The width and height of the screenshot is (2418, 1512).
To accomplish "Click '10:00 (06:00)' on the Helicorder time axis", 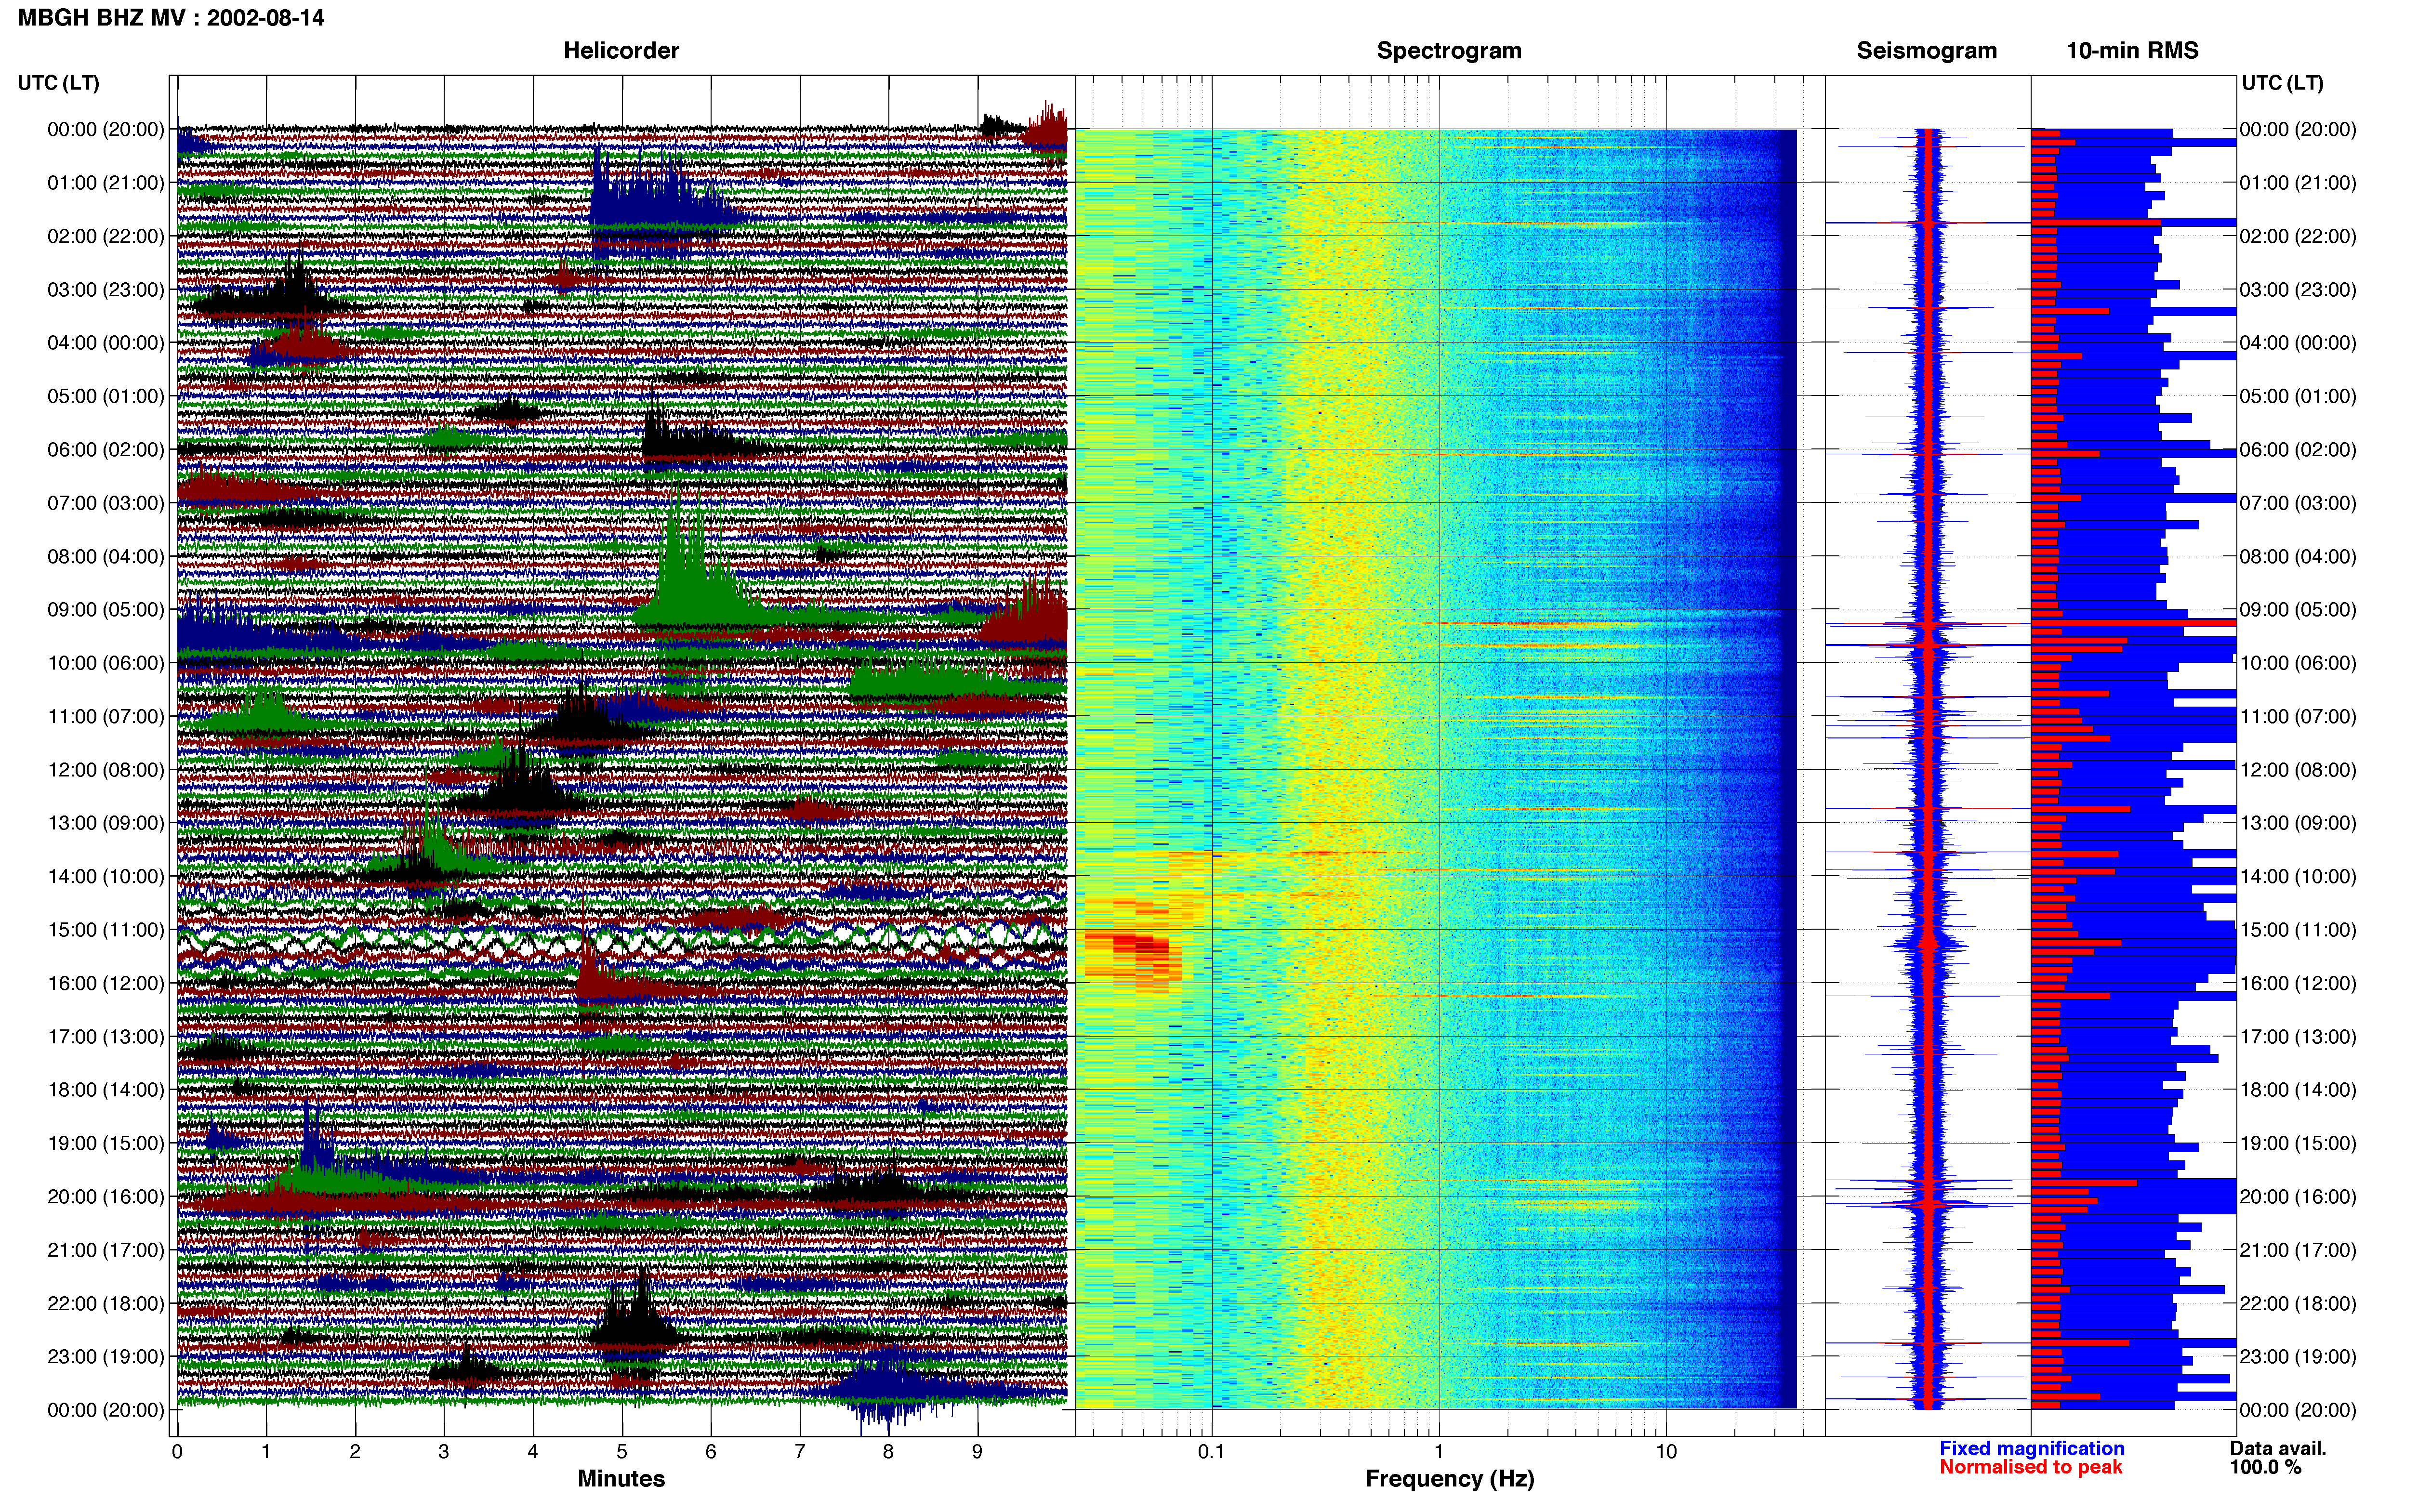I will [106, 663].
